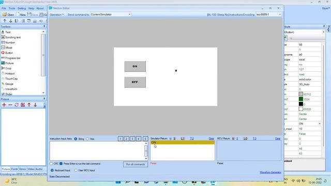Image resolution: width=331 pixels, height=186 pixels.
Task: Open the Tools menu
Action: coord(12,8)
